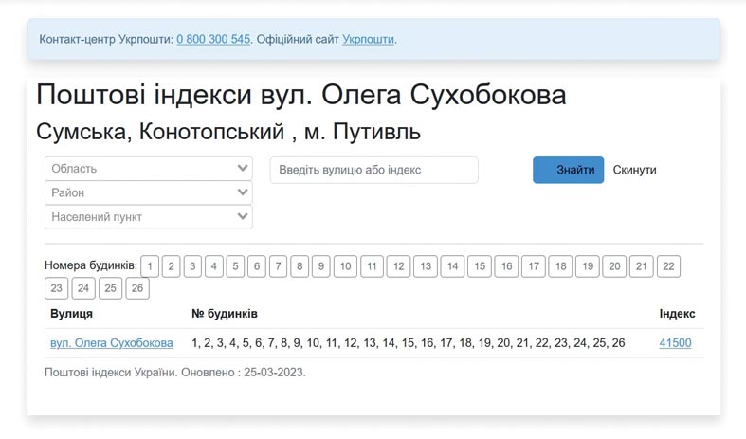Open the Область dropdown
The height and width of the screenshot is (439, 746).
coord(149,169)
